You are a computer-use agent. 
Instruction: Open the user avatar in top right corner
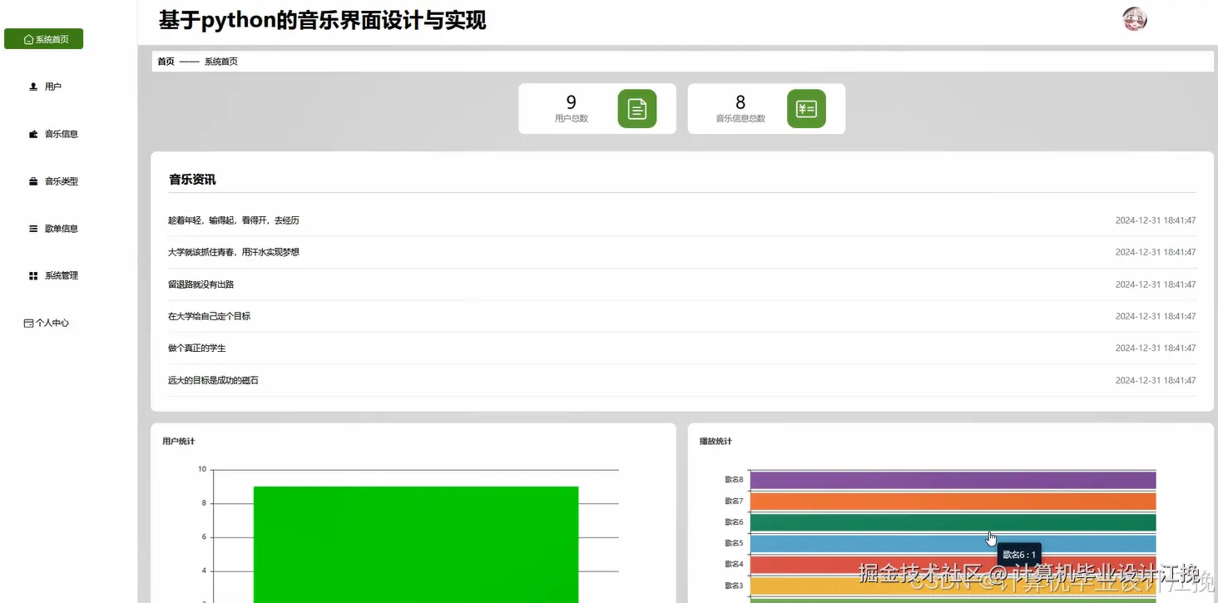(1134, 18)
